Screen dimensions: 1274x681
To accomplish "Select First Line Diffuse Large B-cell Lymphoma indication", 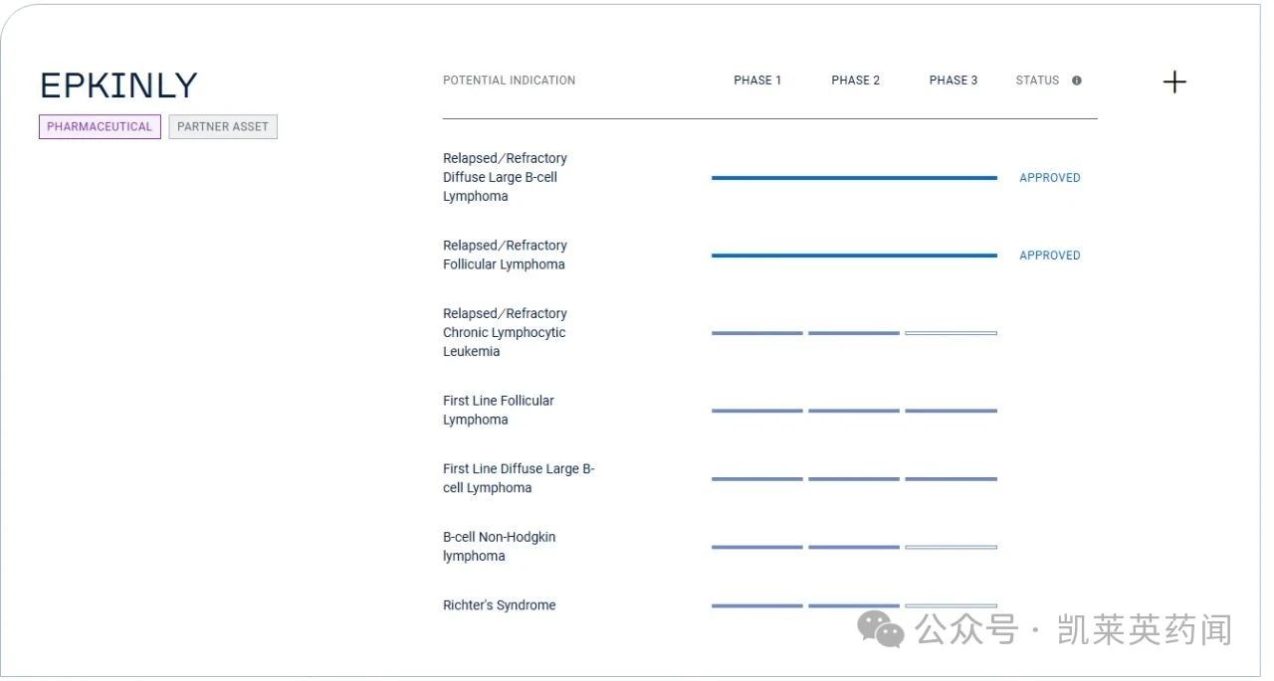I will coord(519,478).
